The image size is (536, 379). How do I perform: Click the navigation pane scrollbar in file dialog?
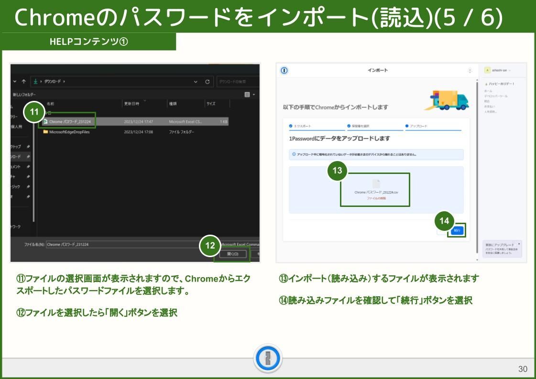coord(33,171)
